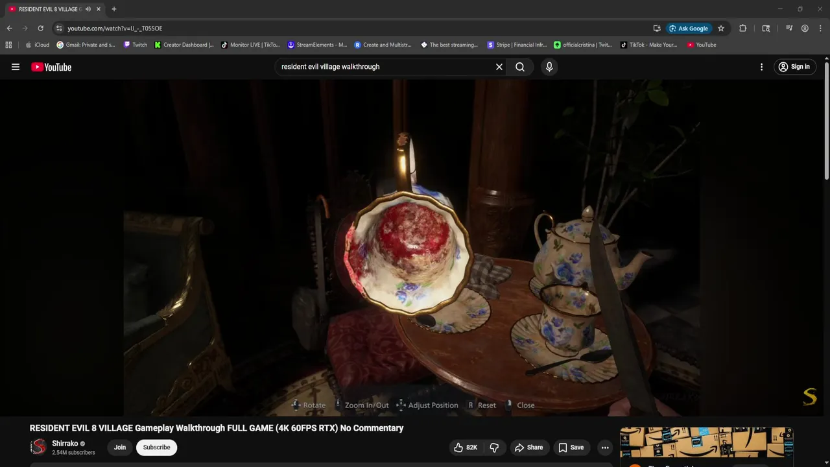Dislike the video
This screenshot has height=467, width=830.
pos(494,448)
